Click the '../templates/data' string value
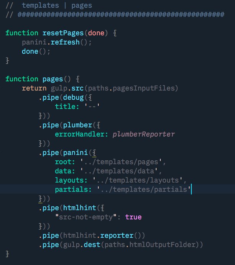 coord(119,171)
